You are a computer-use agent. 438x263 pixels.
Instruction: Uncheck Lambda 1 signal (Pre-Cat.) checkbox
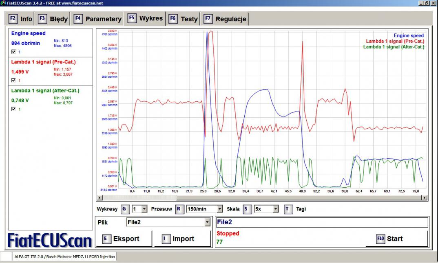[13, 80]
